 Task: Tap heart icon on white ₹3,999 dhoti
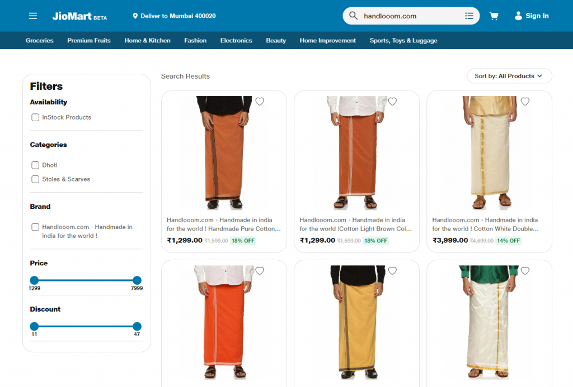coord(525,102)
